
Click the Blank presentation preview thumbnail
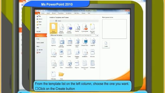pos(114,29)
